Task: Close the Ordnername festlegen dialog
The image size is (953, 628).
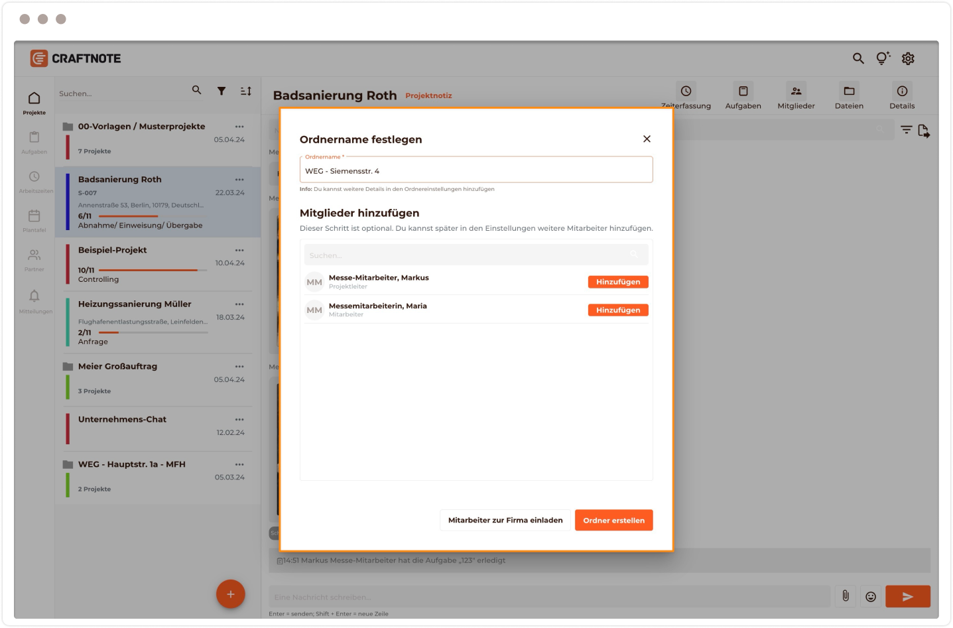Action: [x=647, y=139]
